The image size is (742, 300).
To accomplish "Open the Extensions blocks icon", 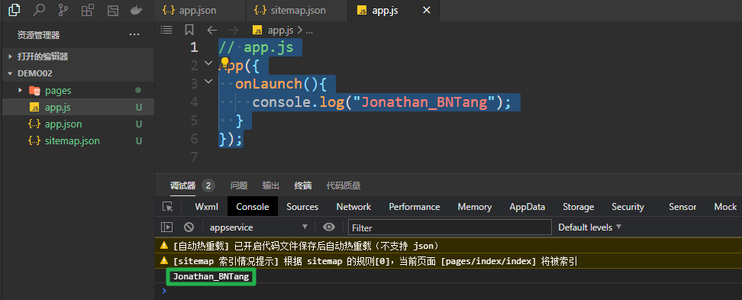I will pyautogui.click(x=88, y=10).
